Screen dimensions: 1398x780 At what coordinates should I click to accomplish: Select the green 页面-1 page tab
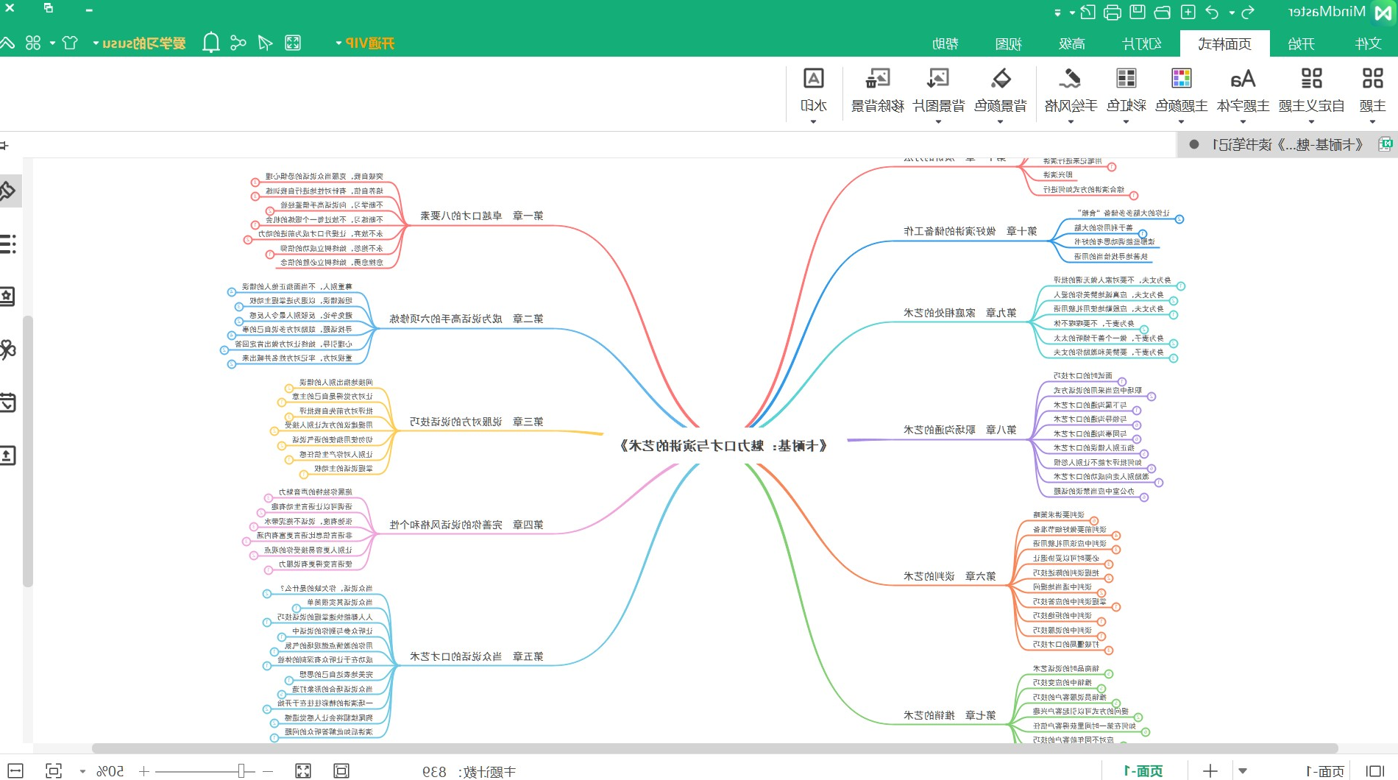tap(1143, 770)
